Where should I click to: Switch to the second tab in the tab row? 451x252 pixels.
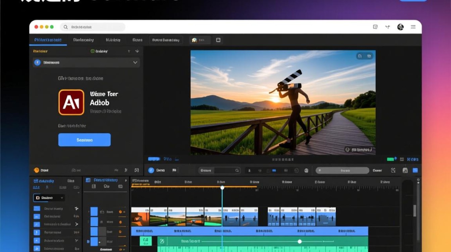[x=83, y=40]
